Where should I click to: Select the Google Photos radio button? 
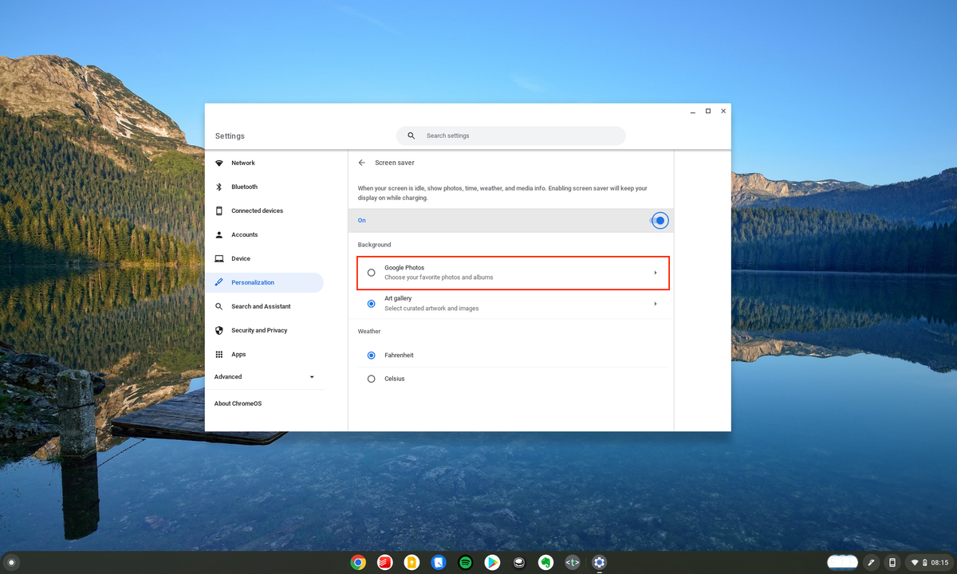pos(371,272)
